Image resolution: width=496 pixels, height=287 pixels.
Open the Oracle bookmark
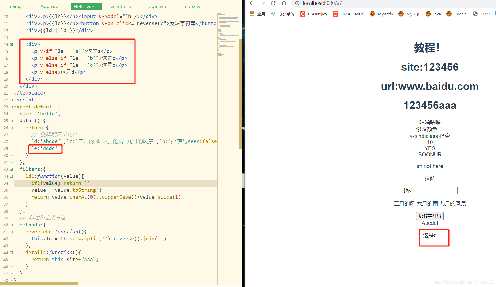tap(457, 14)
